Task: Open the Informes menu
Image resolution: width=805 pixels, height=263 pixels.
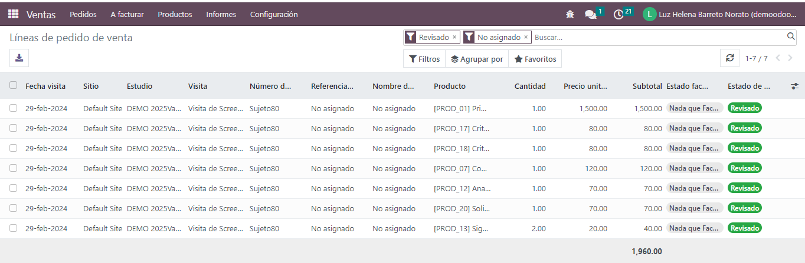Action: tap(221, 14)
